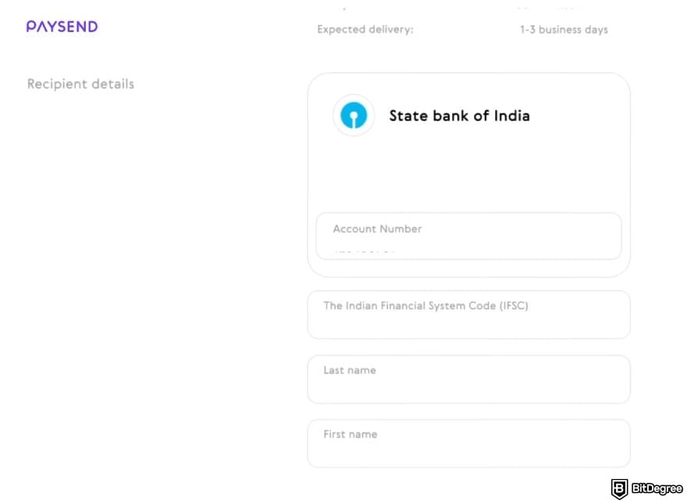Click the Last name field
This screenshot has width=687, height=504.
coord(468,378)
